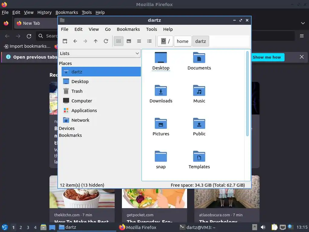Go up to the parent folder
This screenshot has width=309, height=232.
96,41
